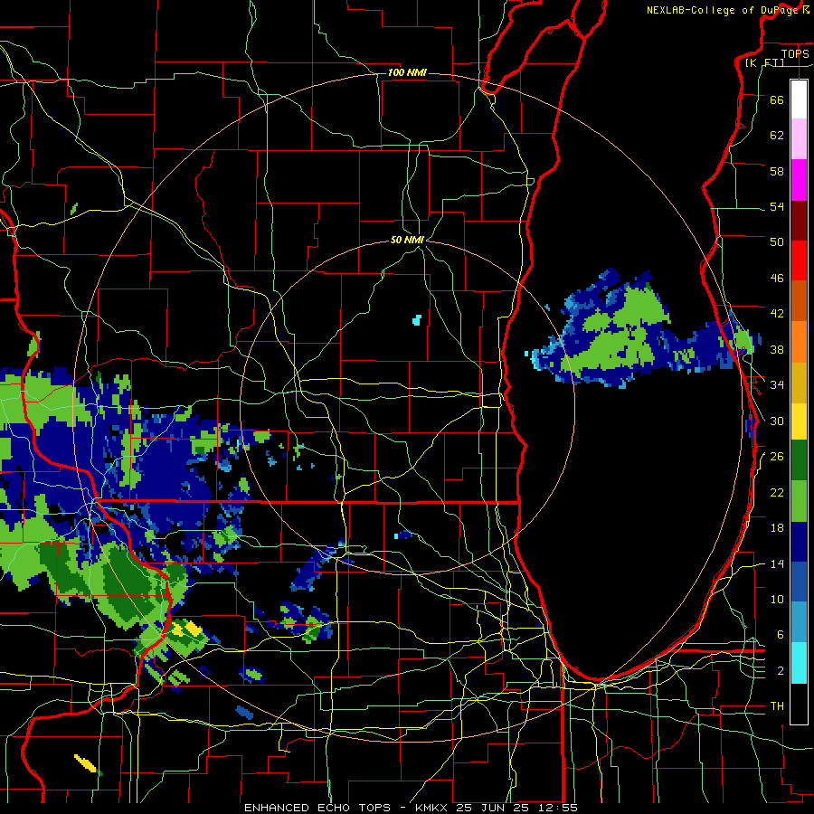
Task: Click the '62' legend value
Action: point(777,135)
